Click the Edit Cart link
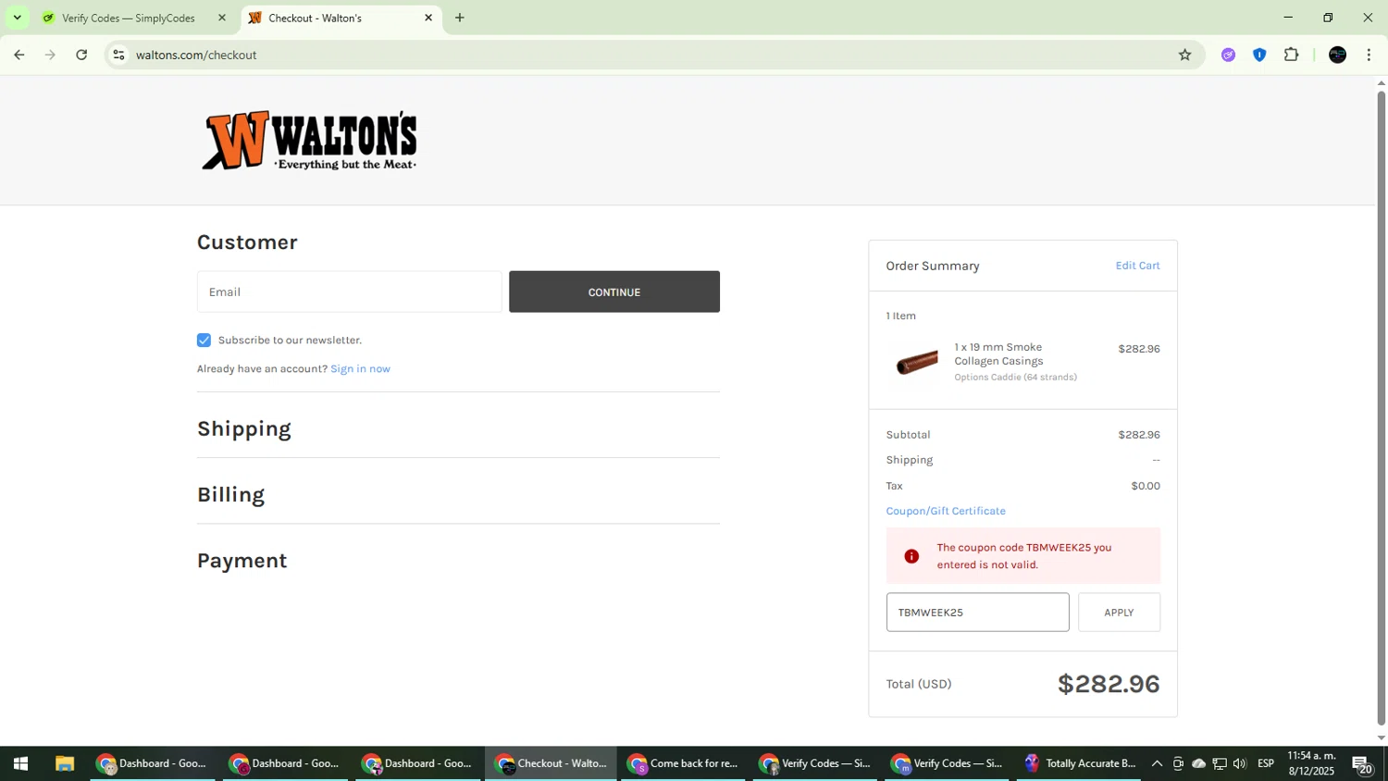 [x=1137, y=266]
